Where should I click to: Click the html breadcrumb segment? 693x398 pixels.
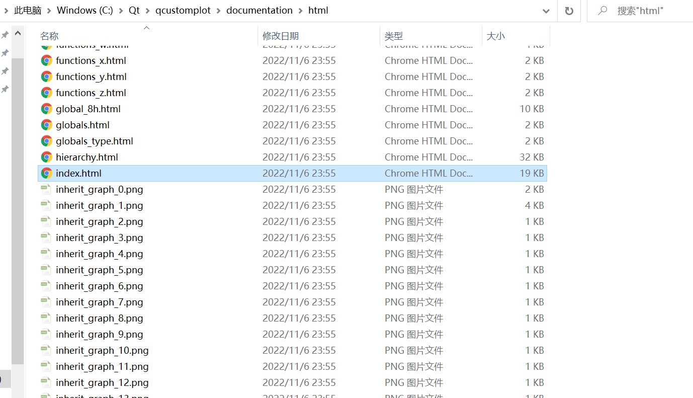pos(318,11)
